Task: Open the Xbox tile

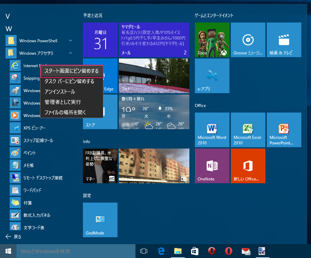Action: click(x=212, y=40)
